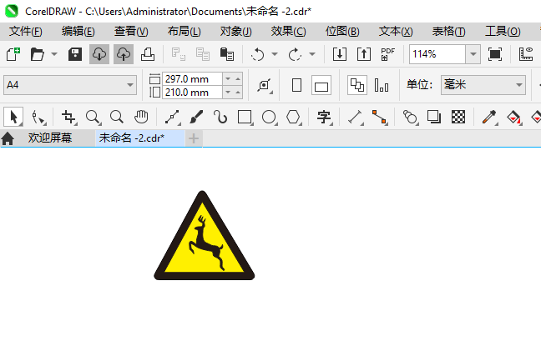Click the deer warning sign graphic
541x356 pixels.
pos(205,236)
